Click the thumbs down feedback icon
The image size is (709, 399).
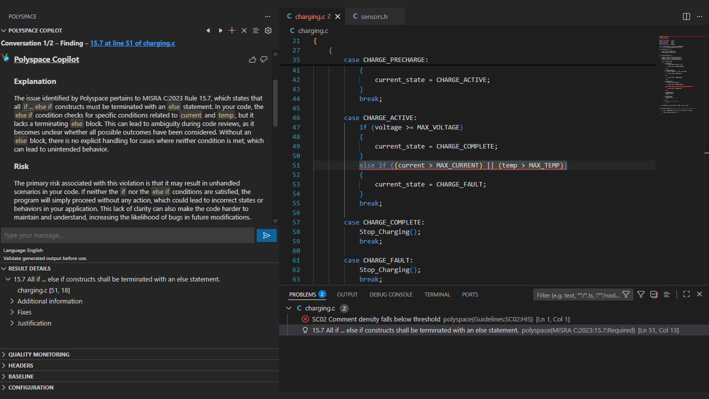264,59
